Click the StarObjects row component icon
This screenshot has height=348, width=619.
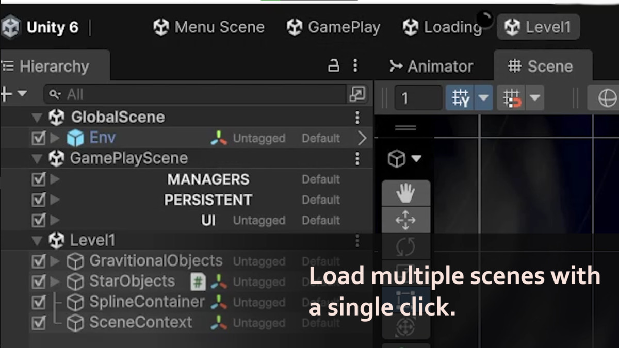(219, 282)
